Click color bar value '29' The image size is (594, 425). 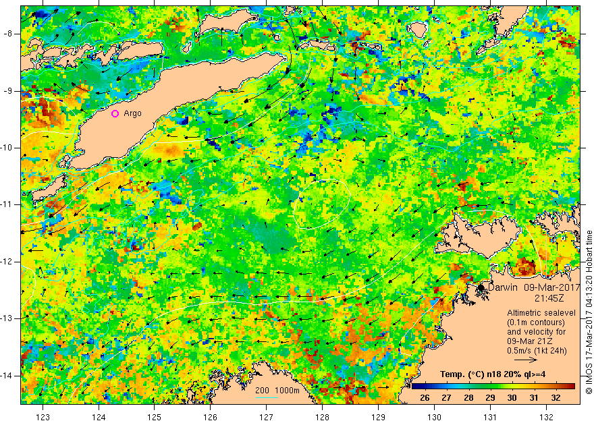click(x=490, y=398)
